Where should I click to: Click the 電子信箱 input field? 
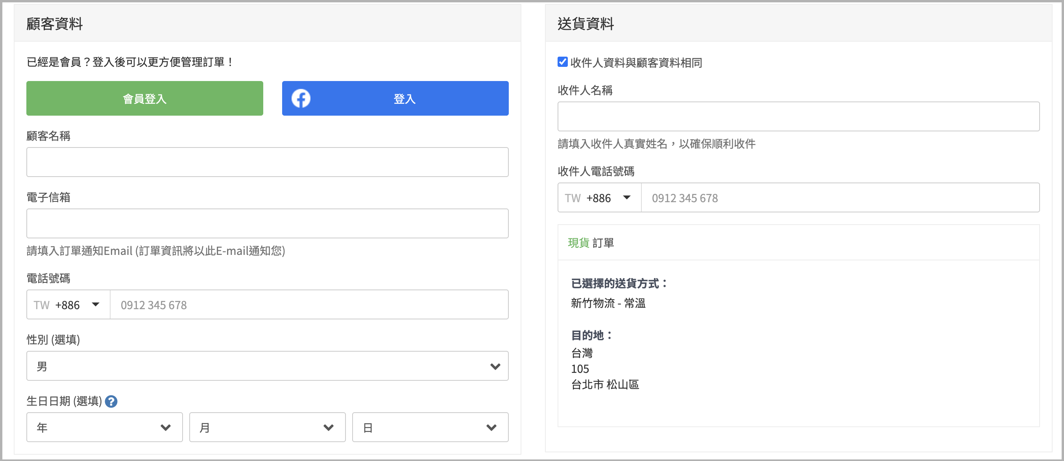267,223
